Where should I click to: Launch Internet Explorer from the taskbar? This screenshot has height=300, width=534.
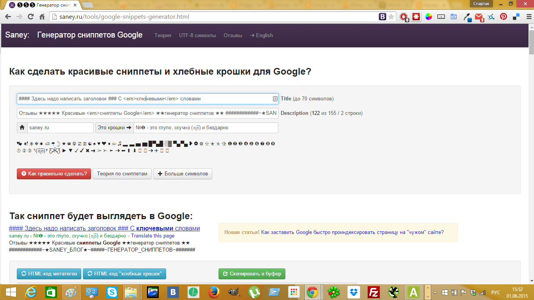(31, 292)
